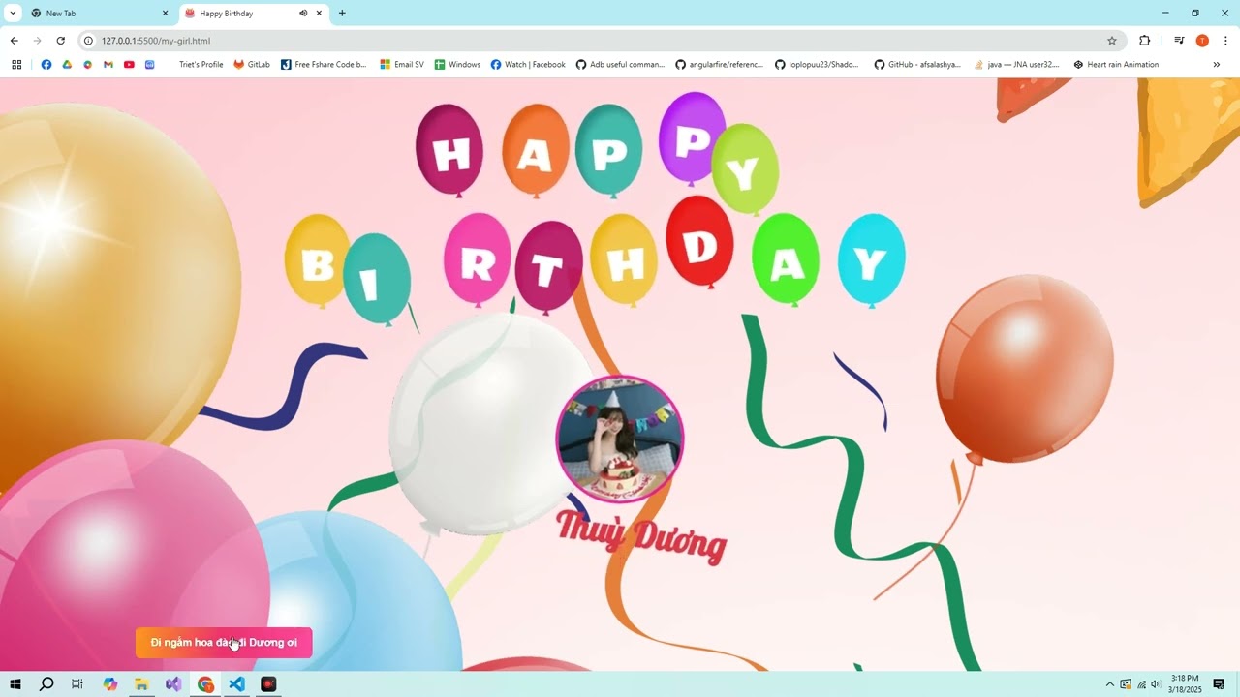Focus the address bar URL field
The width and height of the screenshot is (1240, 697).
point(601,41)
